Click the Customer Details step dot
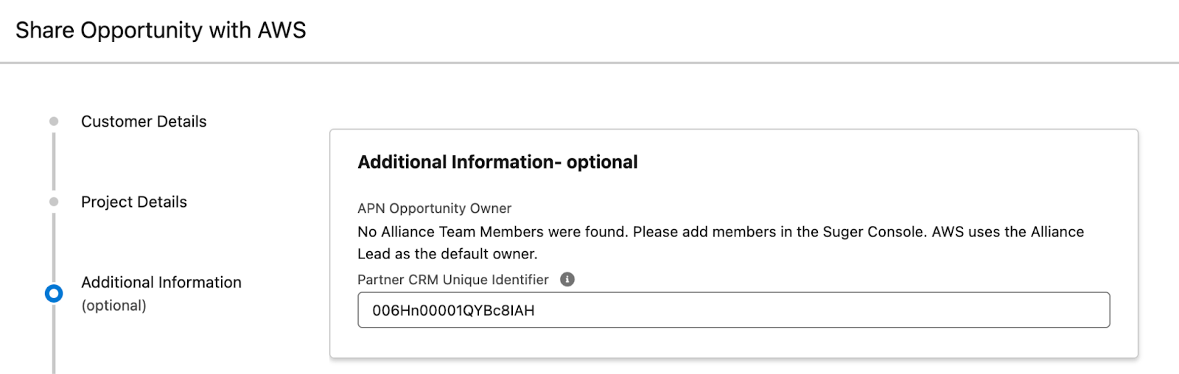1179x374 pixels. pyautogui.click(x=54, y=121)
